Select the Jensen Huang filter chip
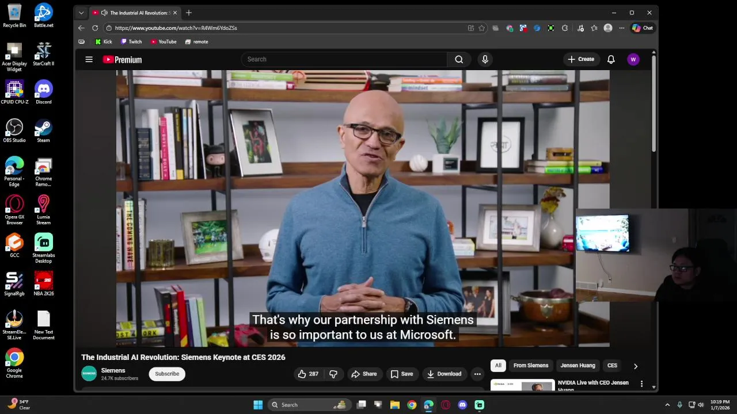737x414 pixels. pyautogui.click(x=578, y=366)
